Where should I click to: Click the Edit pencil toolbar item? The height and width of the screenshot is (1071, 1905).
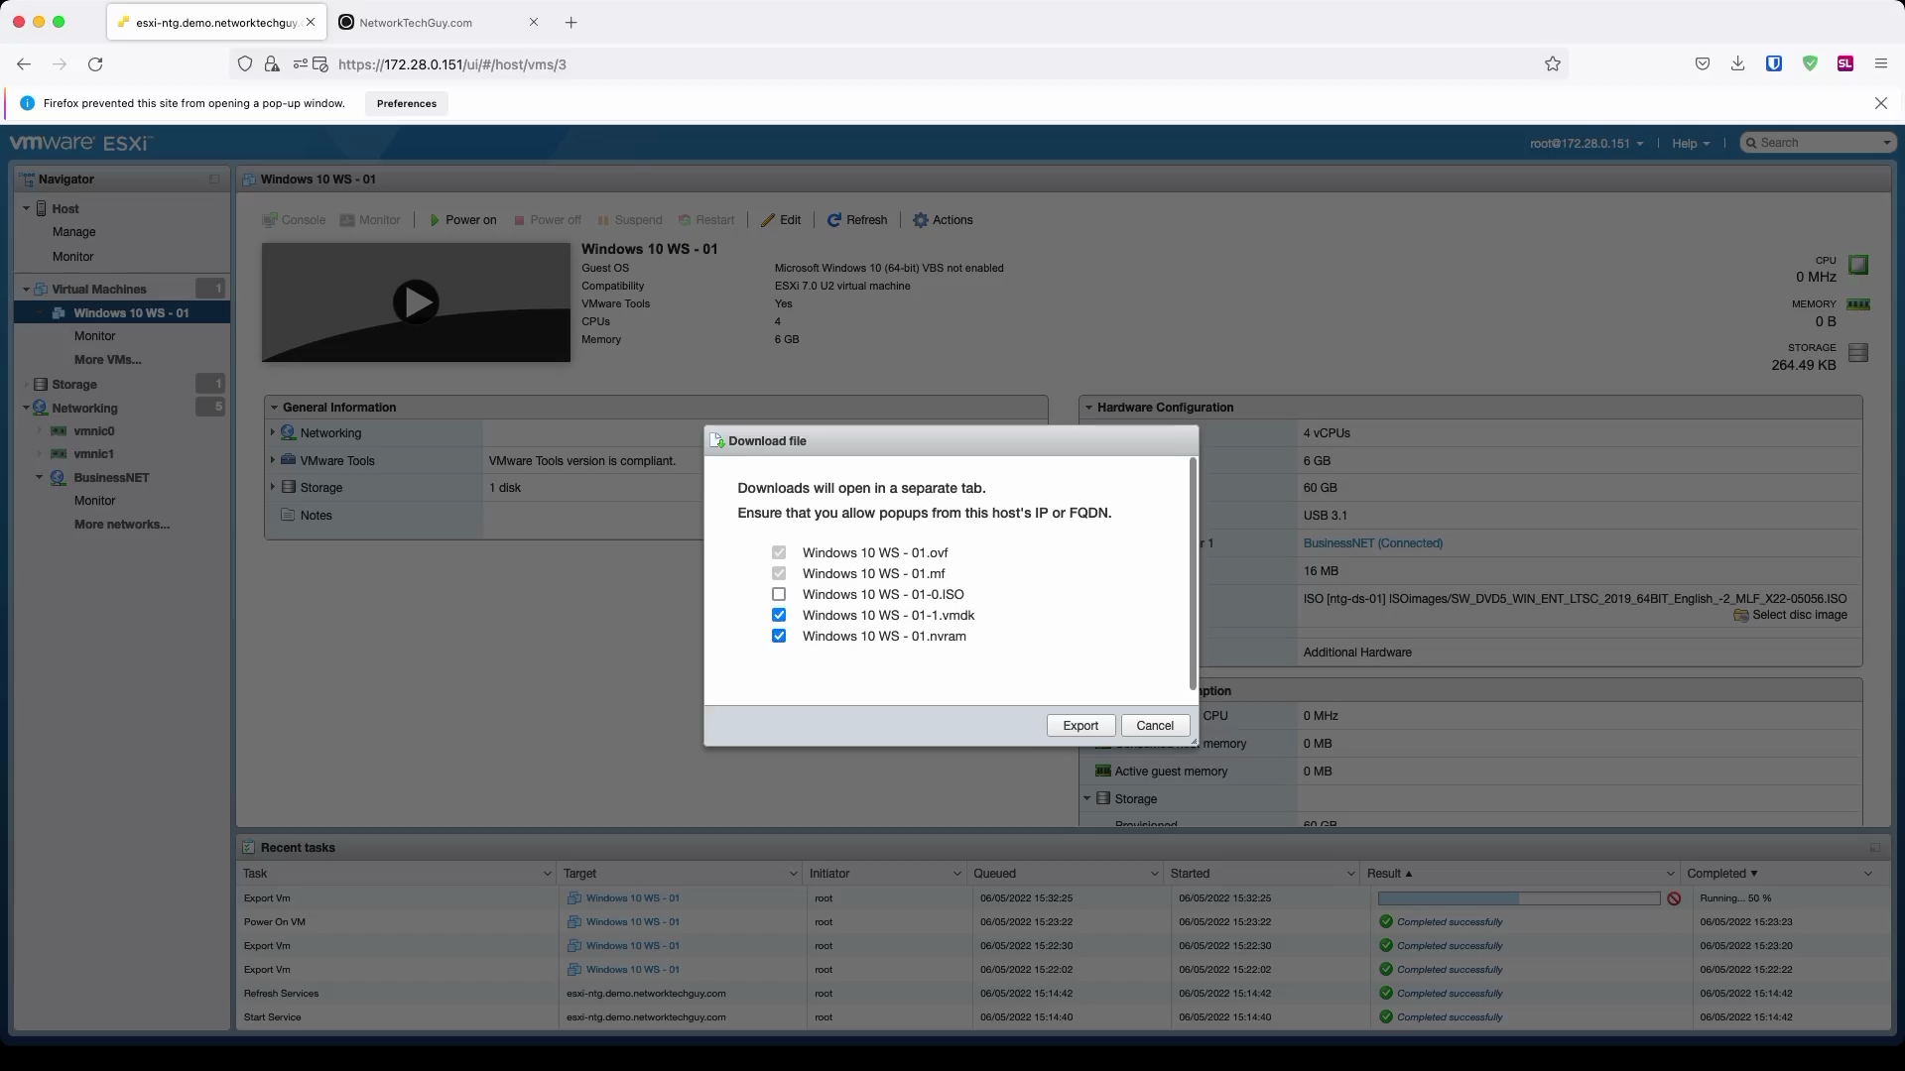pyautogui.click(x=781, y=220)
